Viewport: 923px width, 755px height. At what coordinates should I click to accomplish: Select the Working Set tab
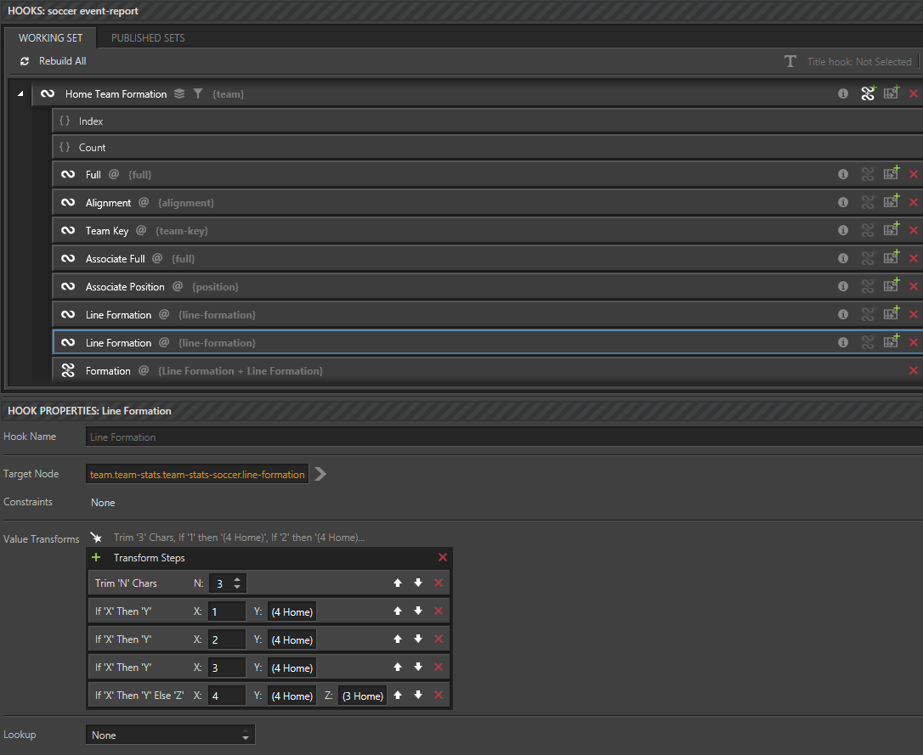[51, 37]
